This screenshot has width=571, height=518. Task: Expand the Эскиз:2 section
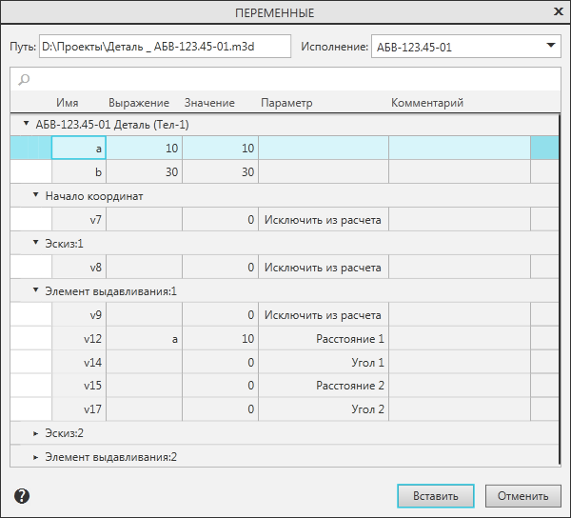35,433
